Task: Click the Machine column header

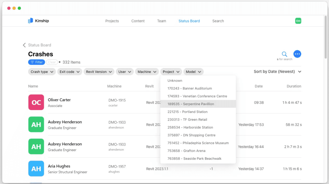Action: [114, 86]
